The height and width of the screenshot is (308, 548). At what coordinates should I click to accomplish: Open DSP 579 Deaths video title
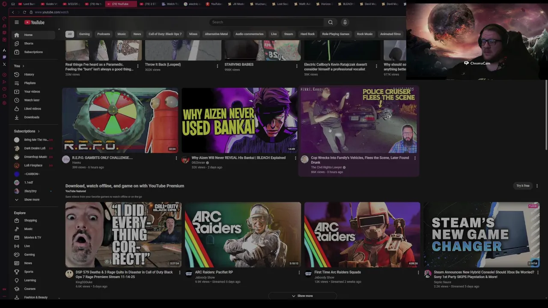click(124, 275)
